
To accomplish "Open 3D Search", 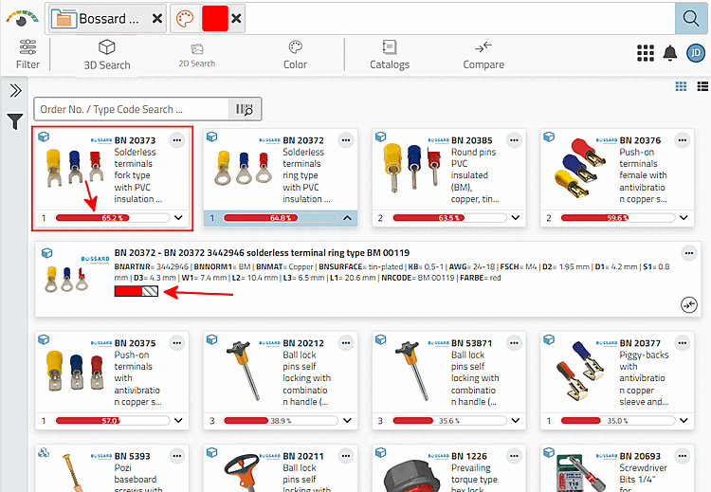I will (107, 55).
